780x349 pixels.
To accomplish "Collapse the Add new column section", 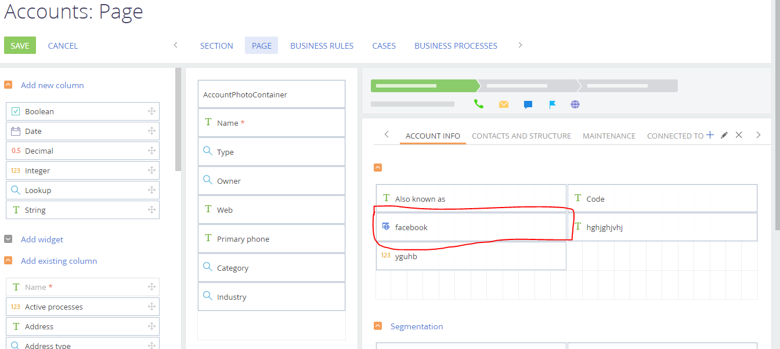I will point(8,85).
